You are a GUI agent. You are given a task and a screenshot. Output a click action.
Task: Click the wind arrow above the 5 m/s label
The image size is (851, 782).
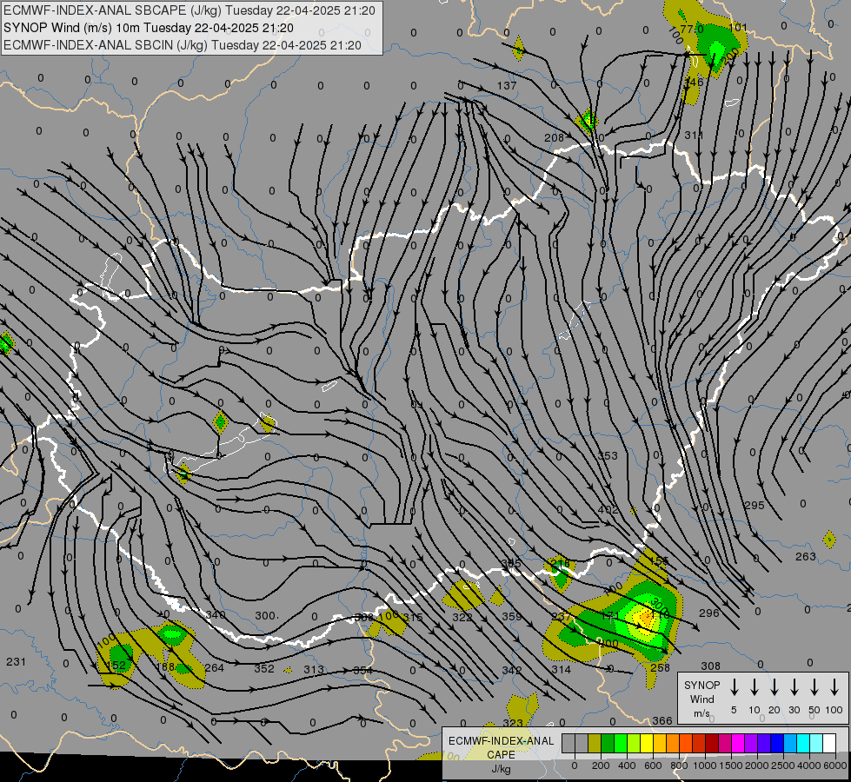tap(734, 687)
